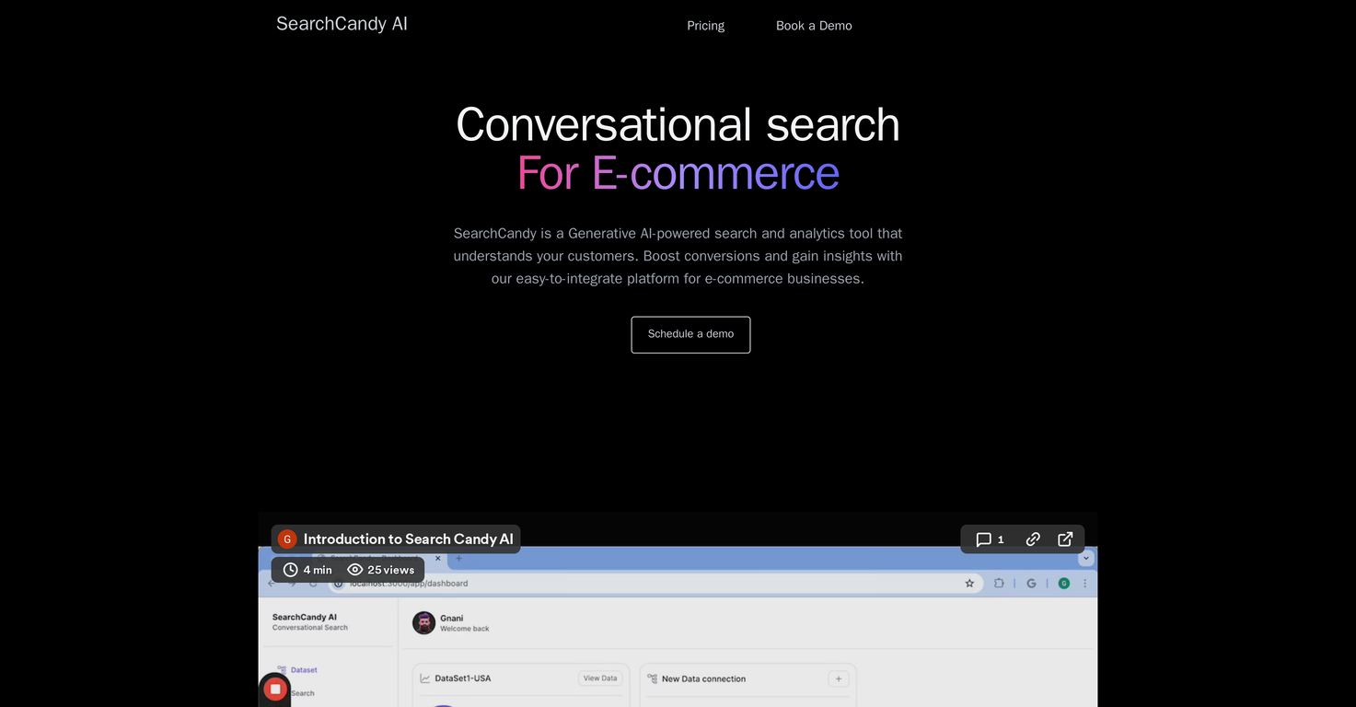Image resolution: width=1356 pixels, height=707 pixels.
Task: Open the green profile avatar menu
Action: pos(1063,583)
